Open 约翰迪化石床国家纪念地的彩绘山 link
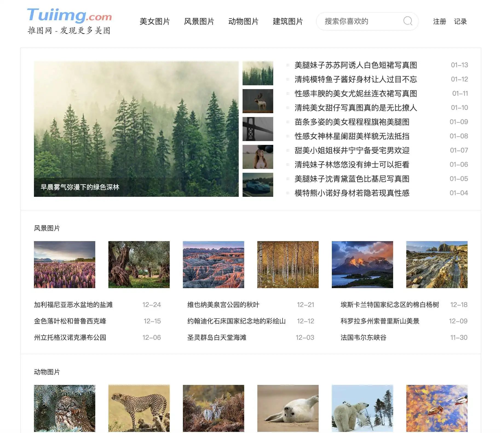This screenshot has width=501, height=433. pos(237,321)
